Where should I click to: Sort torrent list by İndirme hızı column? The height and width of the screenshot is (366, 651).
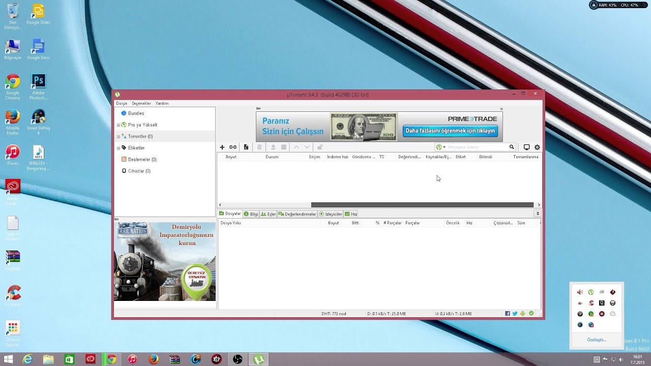tap(338, 157)
